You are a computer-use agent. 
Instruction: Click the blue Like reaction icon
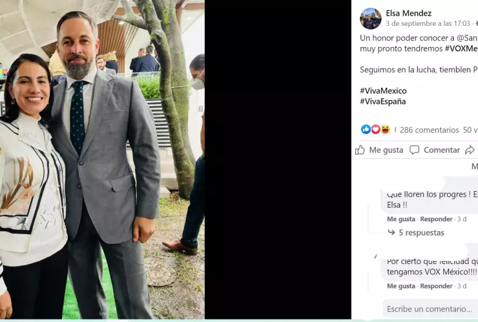point(366,130)
